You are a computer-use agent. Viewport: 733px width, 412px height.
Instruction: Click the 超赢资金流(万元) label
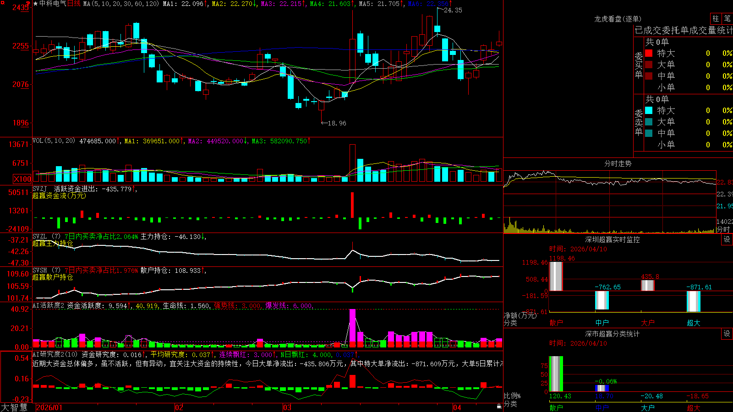point(59,195)
